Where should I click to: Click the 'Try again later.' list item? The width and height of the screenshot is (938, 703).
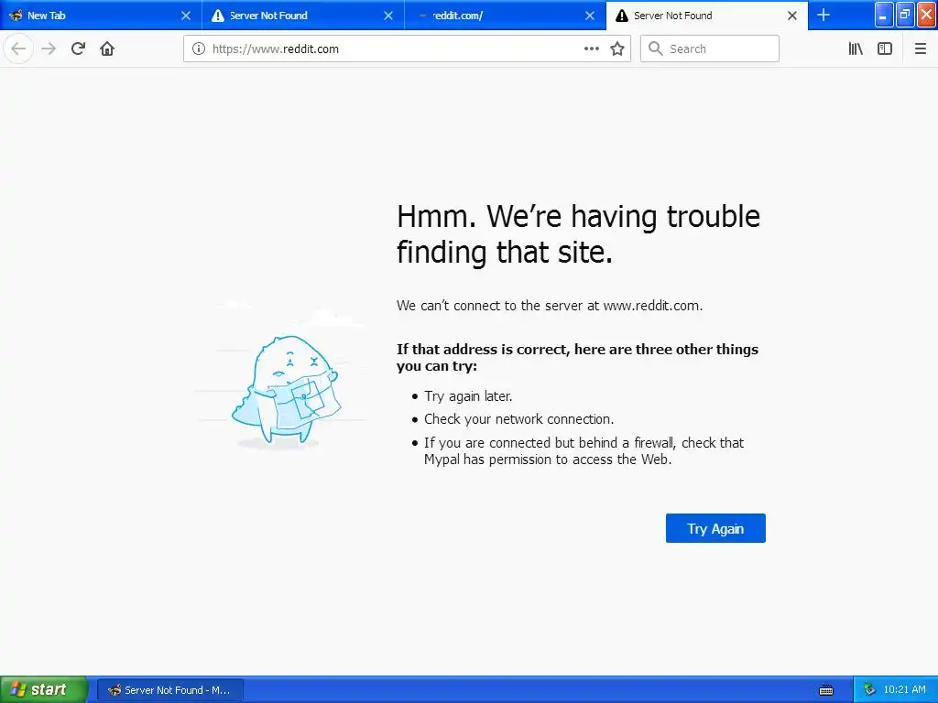click(x=468, y=396)
